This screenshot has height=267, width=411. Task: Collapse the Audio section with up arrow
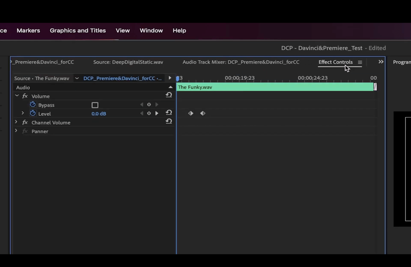[x=171, y=87]
